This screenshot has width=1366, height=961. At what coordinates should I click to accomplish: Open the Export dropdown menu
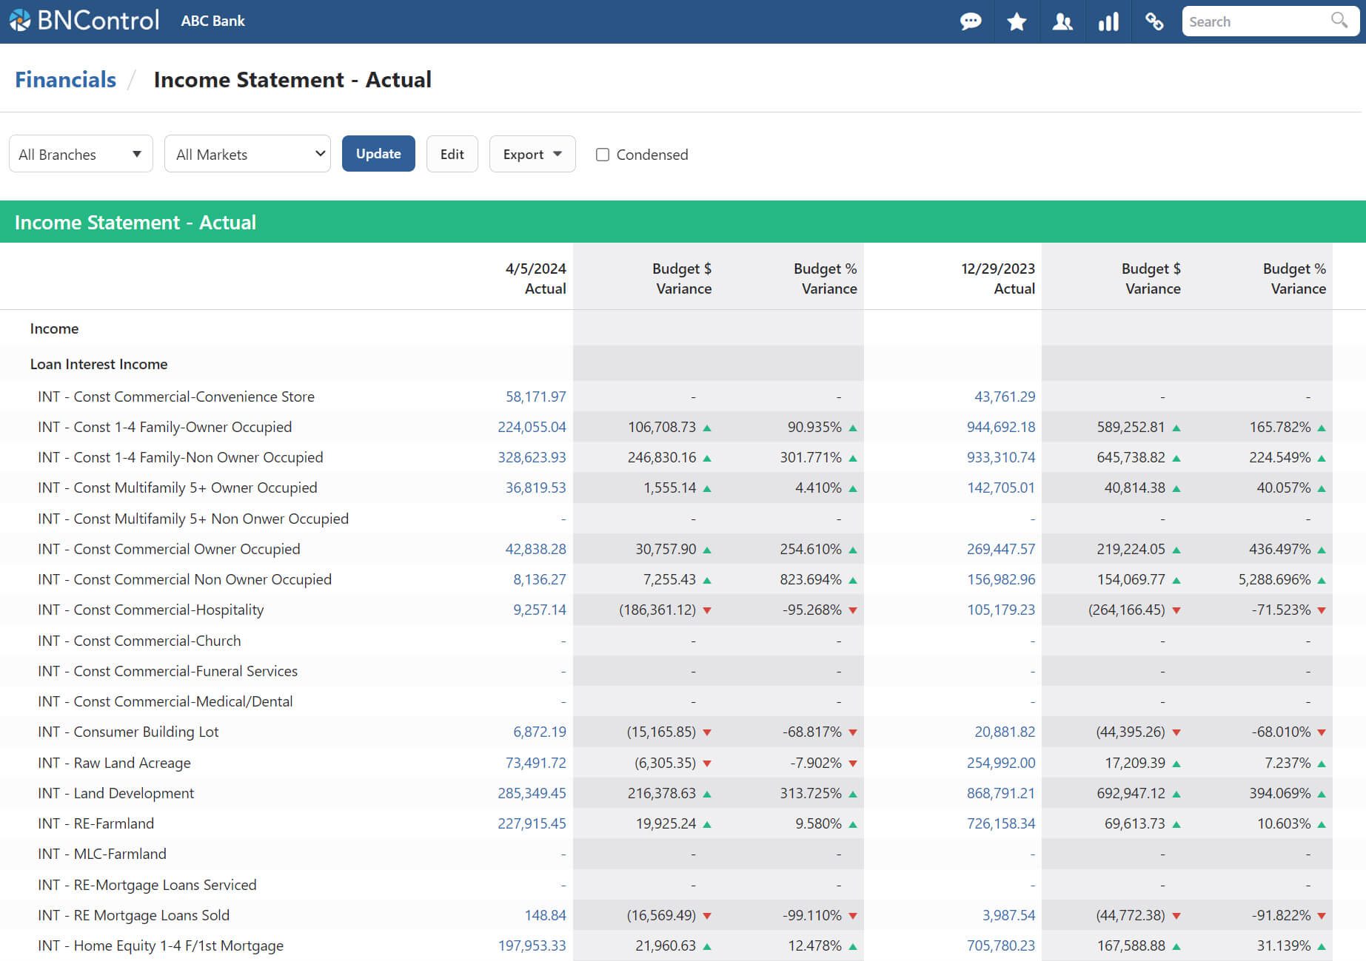tap(532, 154)
